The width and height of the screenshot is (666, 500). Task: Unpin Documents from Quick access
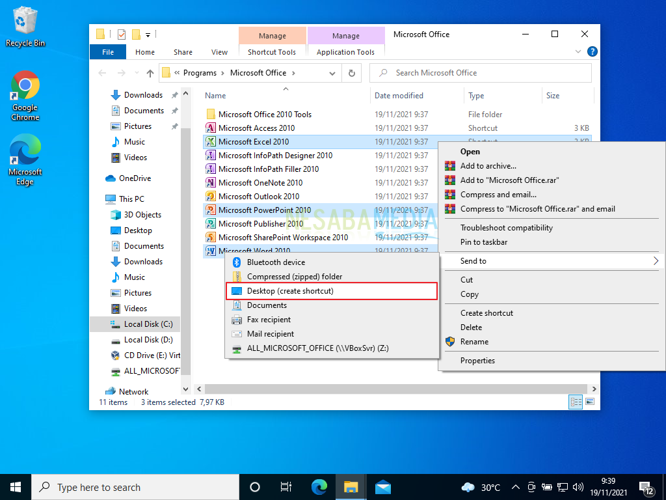tap(174, 110)
